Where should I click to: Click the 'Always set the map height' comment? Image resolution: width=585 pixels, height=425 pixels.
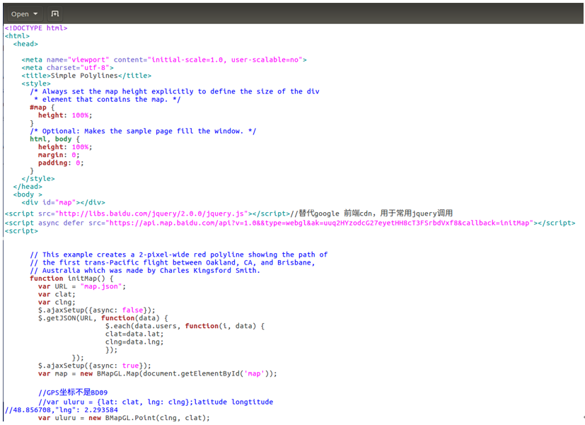click(x=175, y=91)
